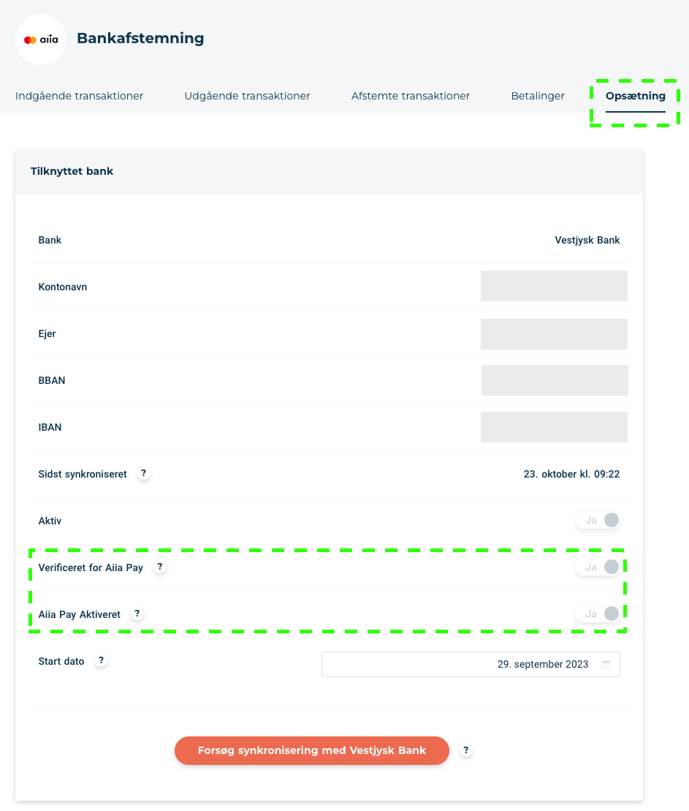Open help icon beside the sync button
689x811 pixels.
pyautogui.click(x=465, y=750)
